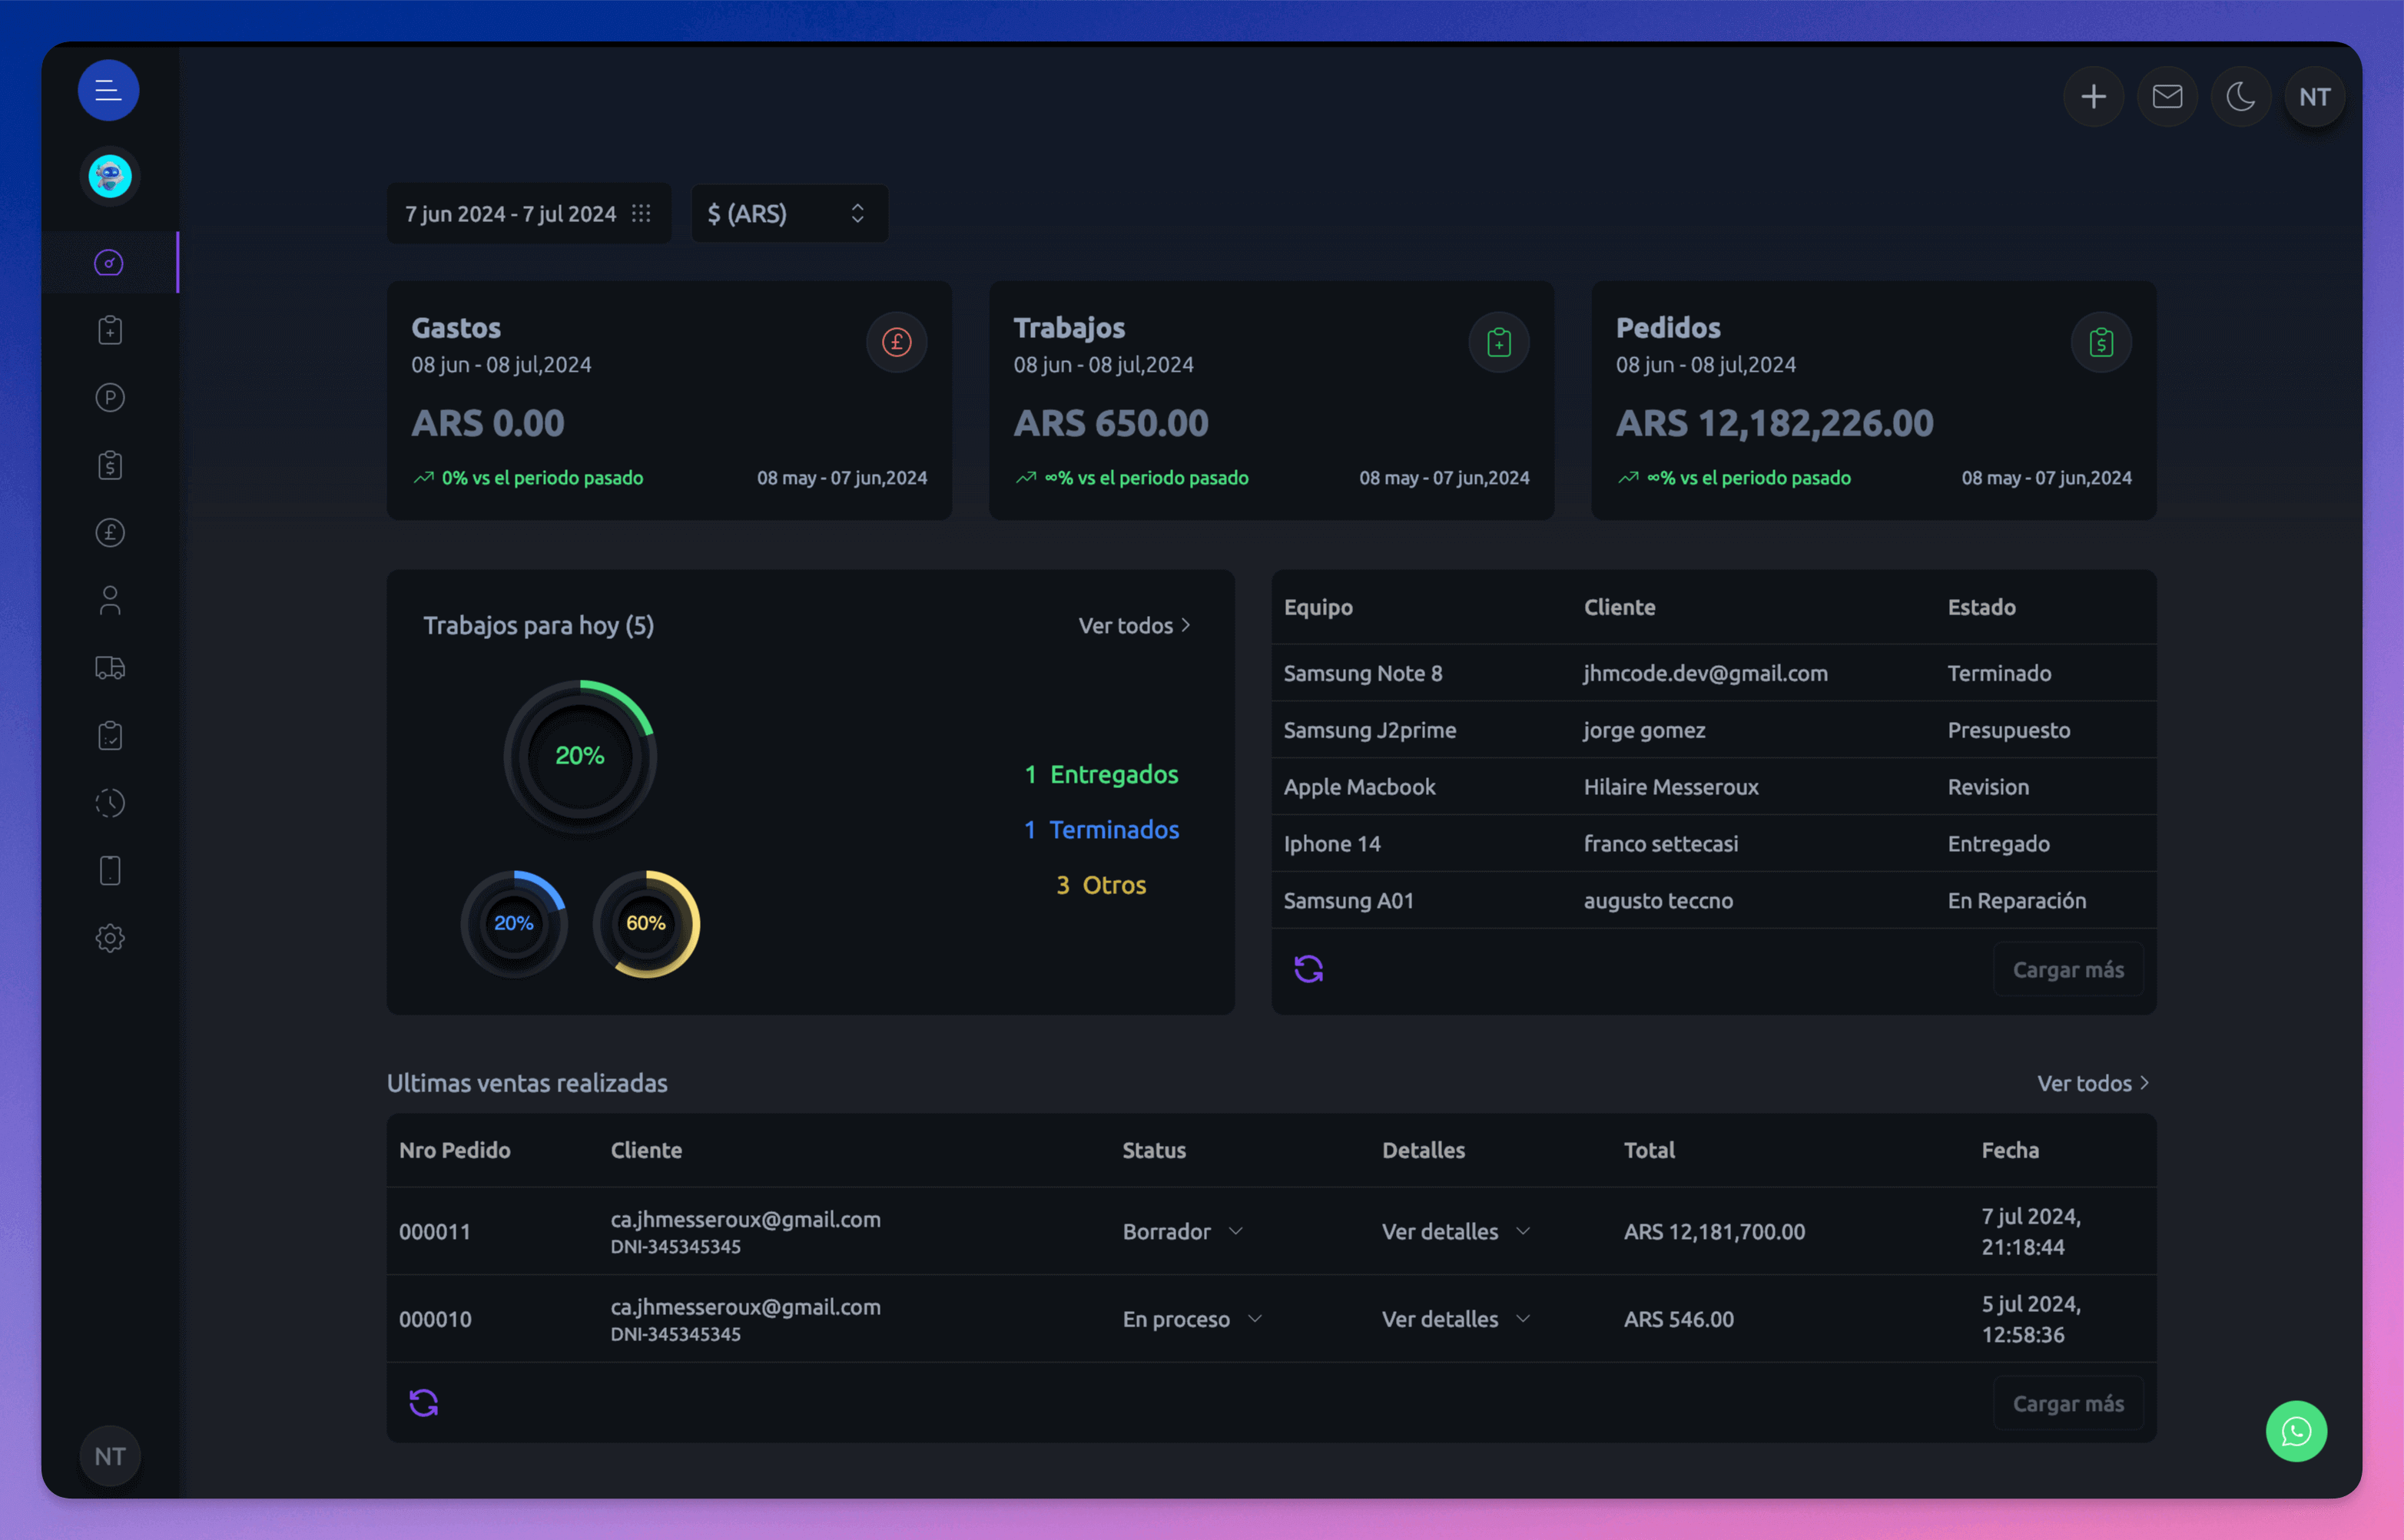This screenshot has width=2404, height=1540.
Task: Toggle dark mode with the moon icon
Action: (2241, 97)
